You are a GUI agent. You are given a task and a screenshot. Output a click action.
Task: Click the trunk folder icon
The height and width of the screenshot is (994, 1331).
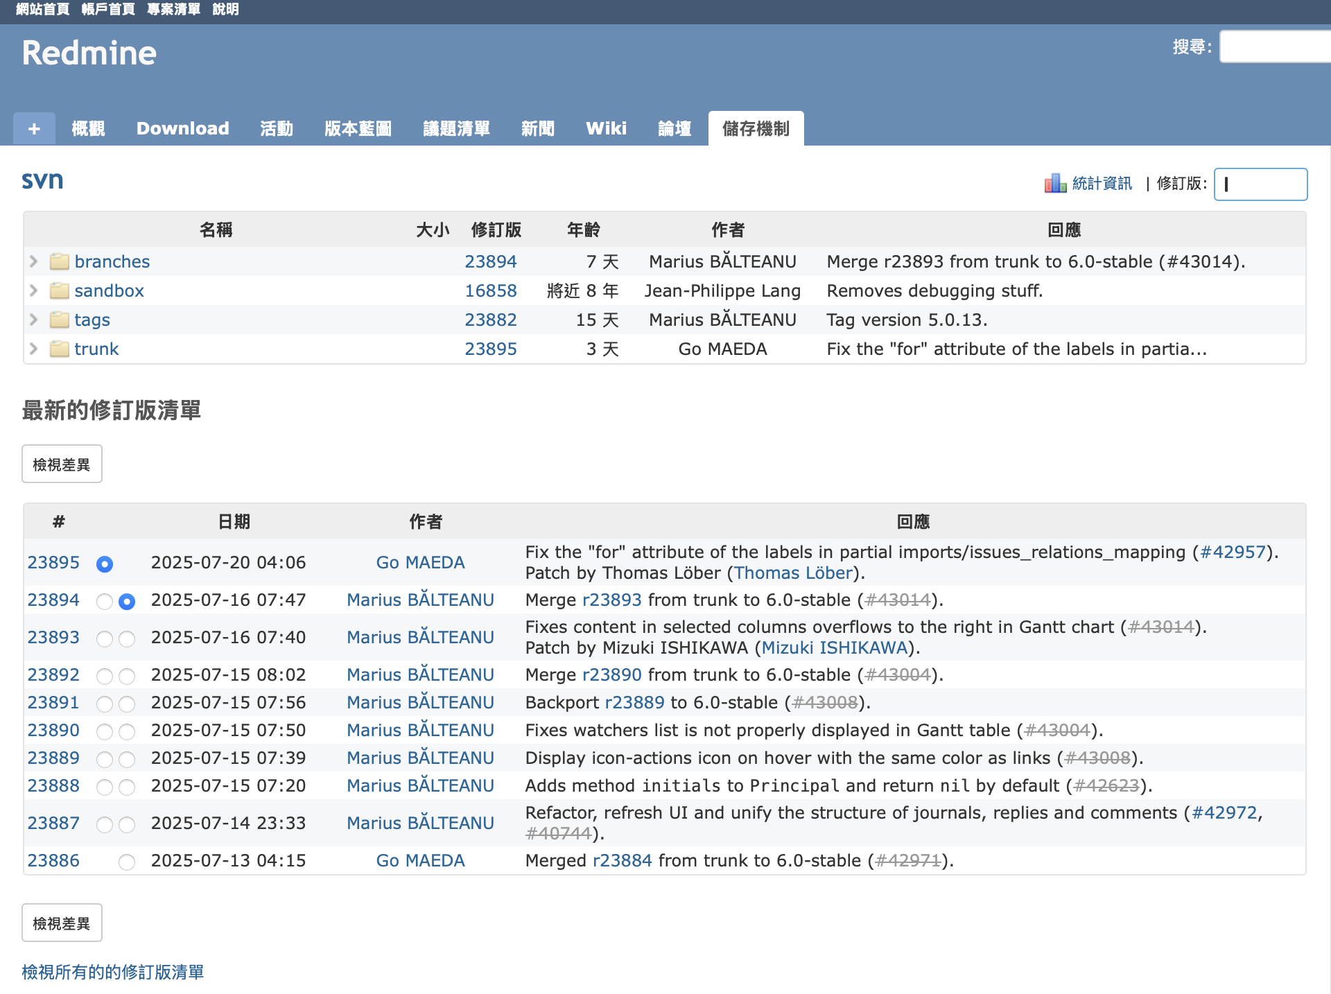(60, 349)
